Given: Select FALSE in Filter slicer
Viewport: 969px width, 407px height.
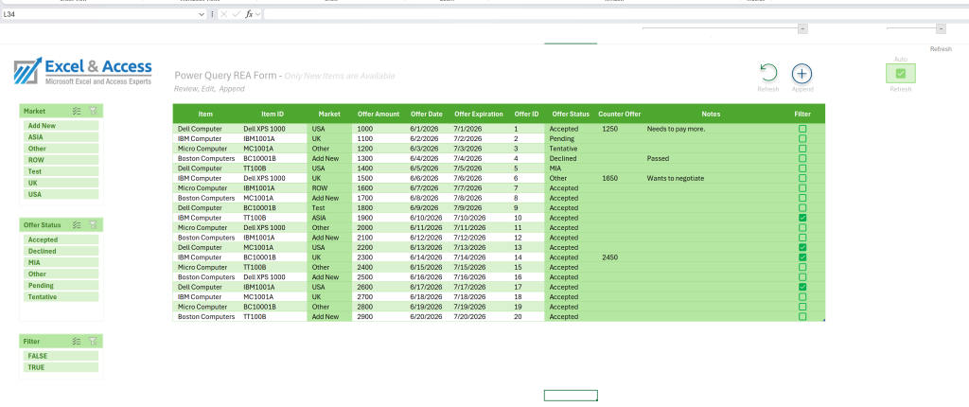Looking at the screenshot, I should [x=62, y=356].
